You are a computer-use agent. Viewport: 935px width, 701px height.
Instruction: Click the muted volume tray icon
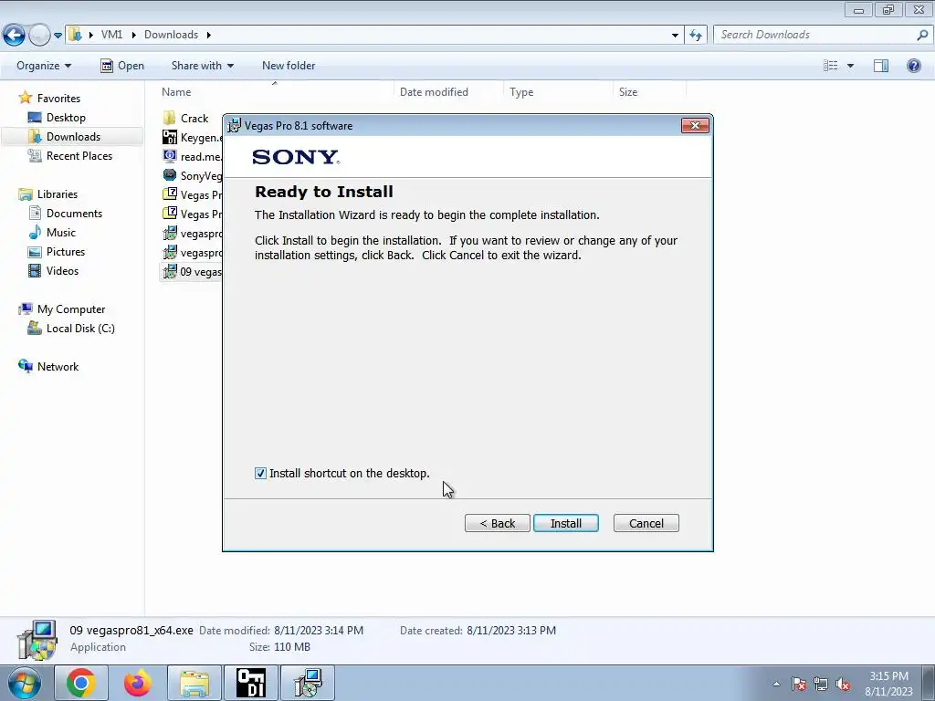[843, 685]
